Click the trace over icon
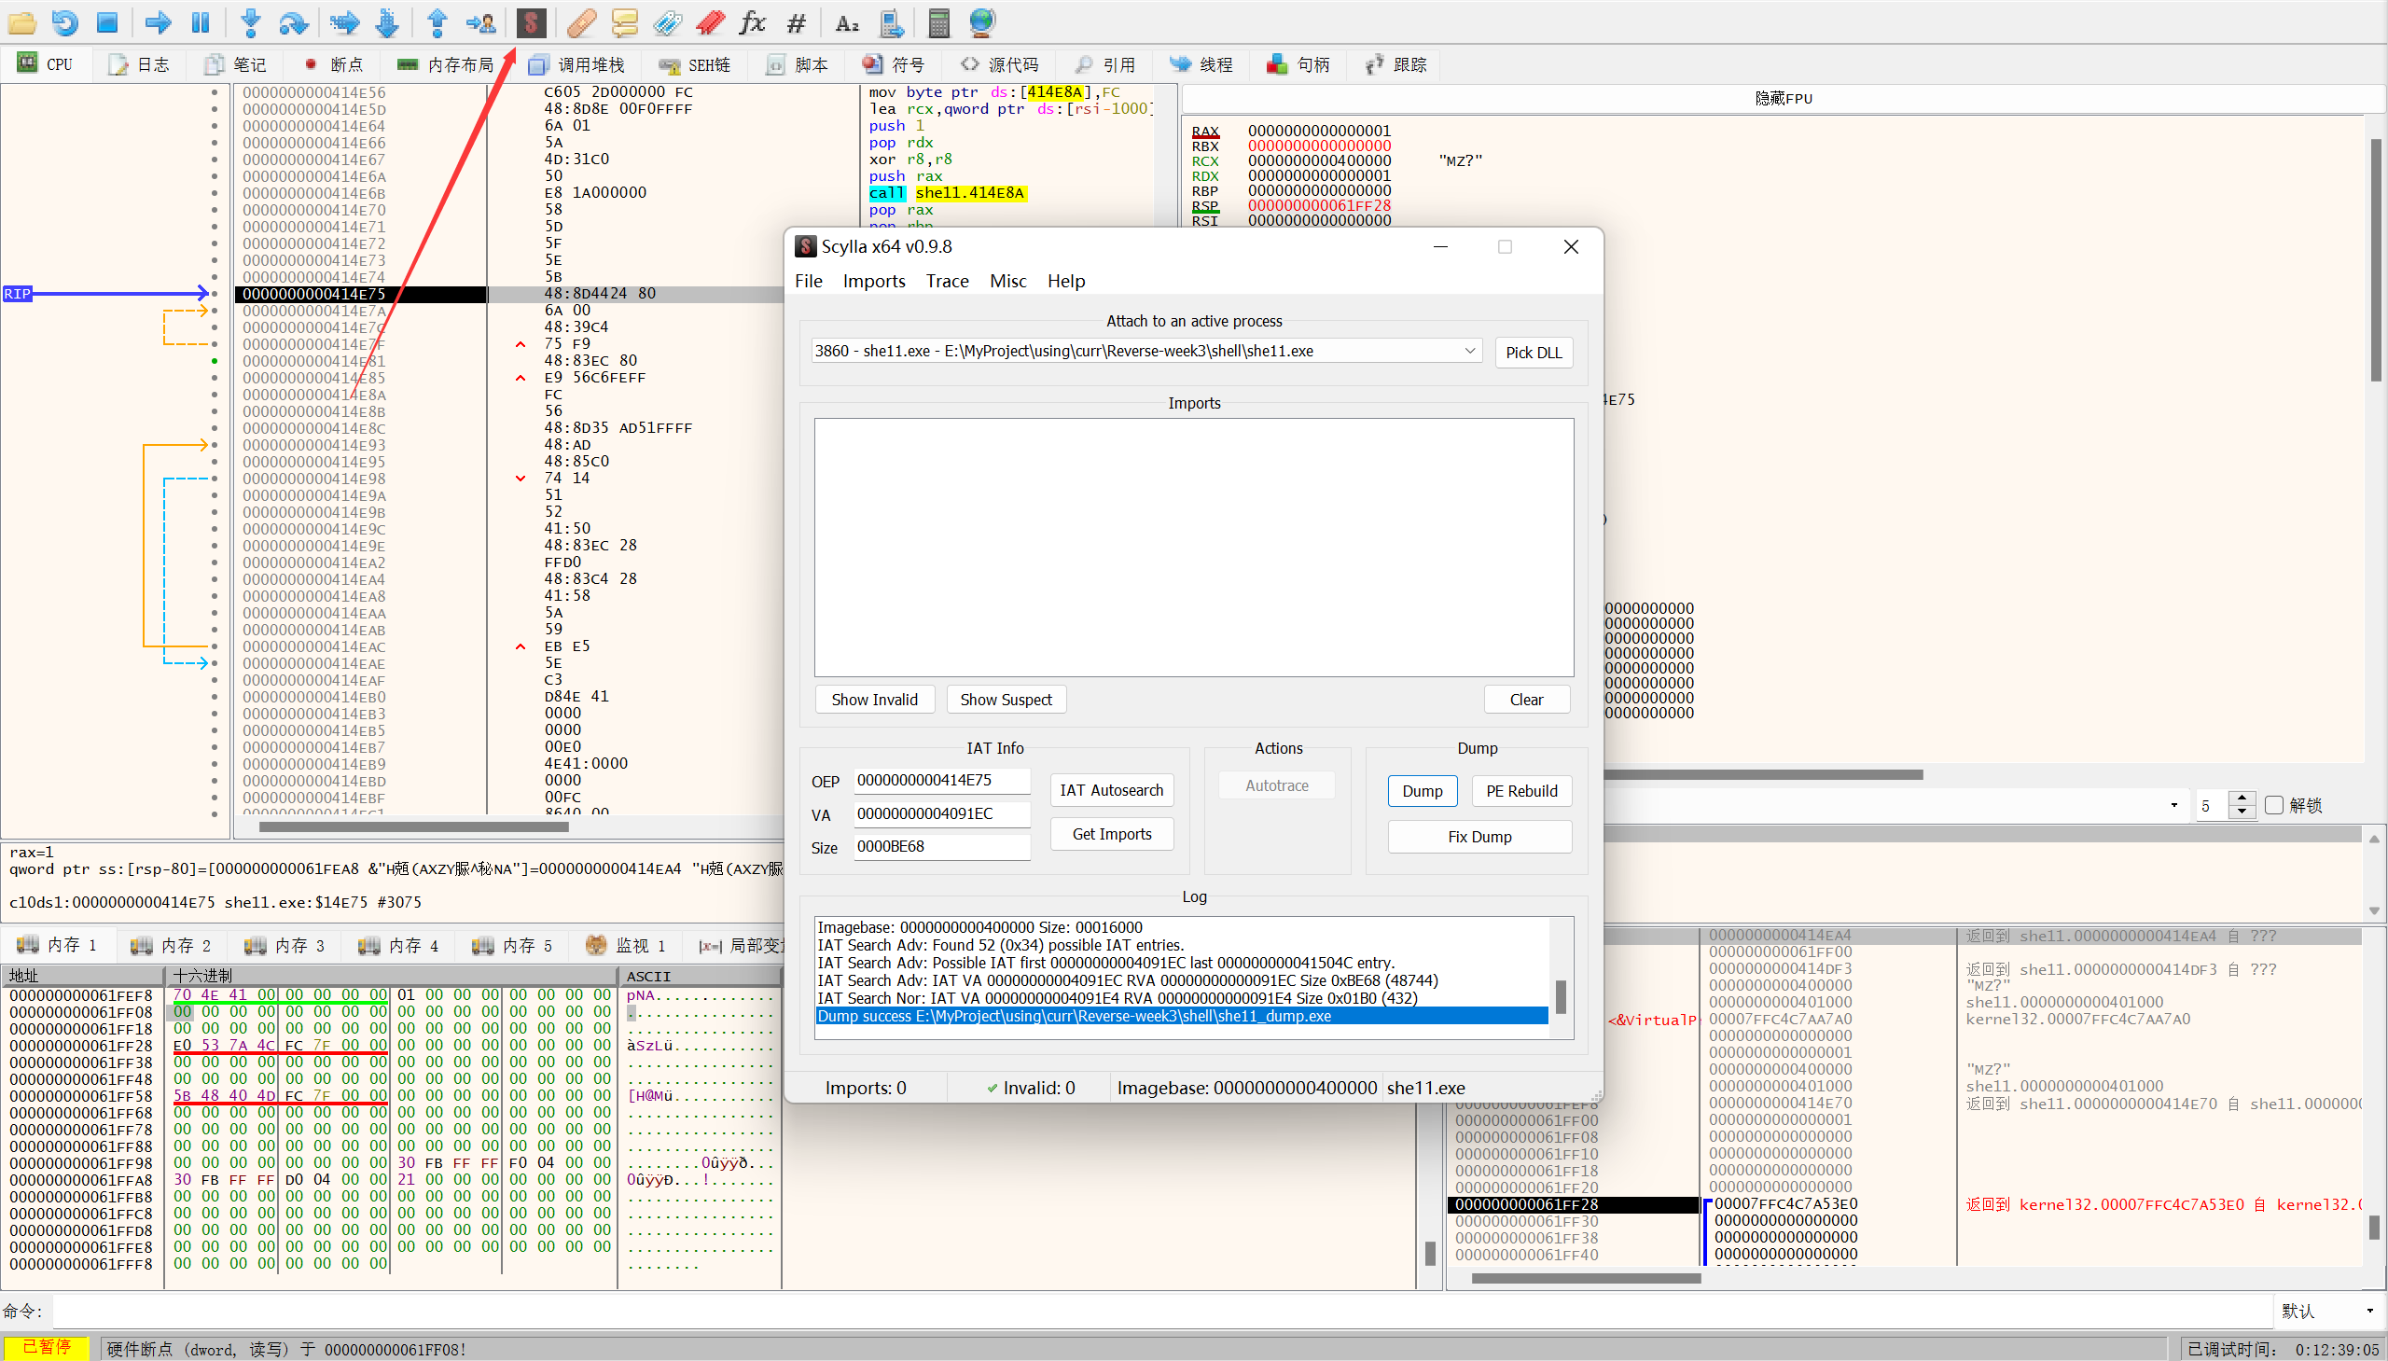Viewport: 2388px width, 1361px height. tap(387, 22)
